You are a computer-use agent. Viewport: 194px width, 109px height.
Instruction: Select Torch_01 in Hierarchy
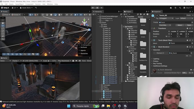pos(108,93)
